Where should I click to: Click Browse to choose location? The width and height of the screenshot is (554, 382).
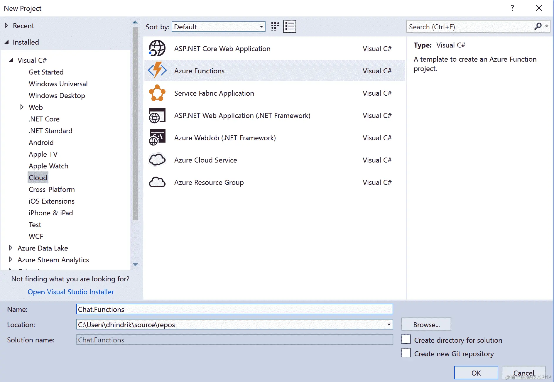pyautogui.click(x=426, y=324)
